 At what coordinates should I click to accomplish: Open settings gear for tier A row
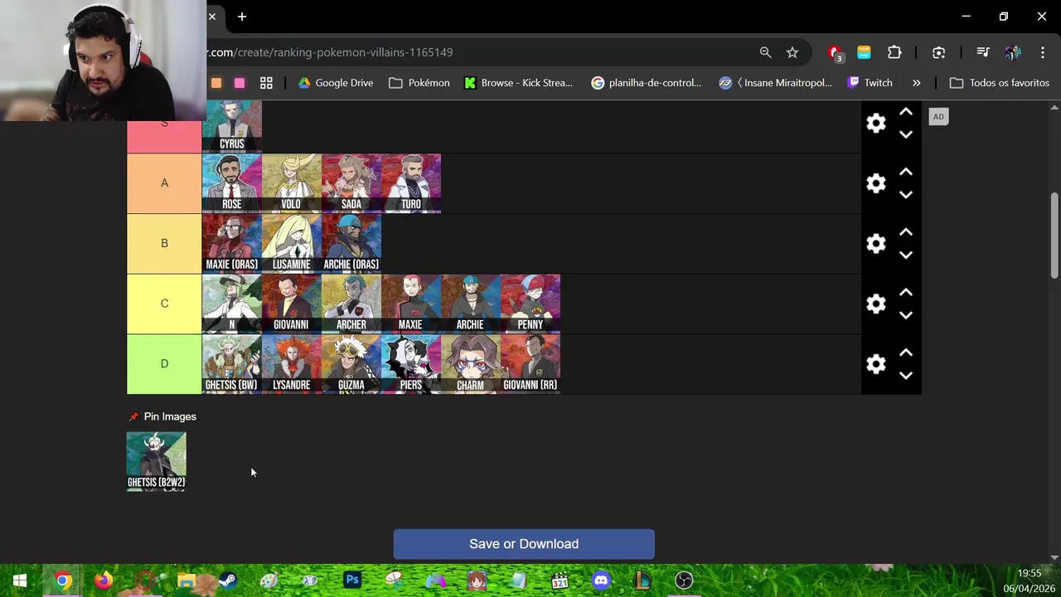(876, 183)
